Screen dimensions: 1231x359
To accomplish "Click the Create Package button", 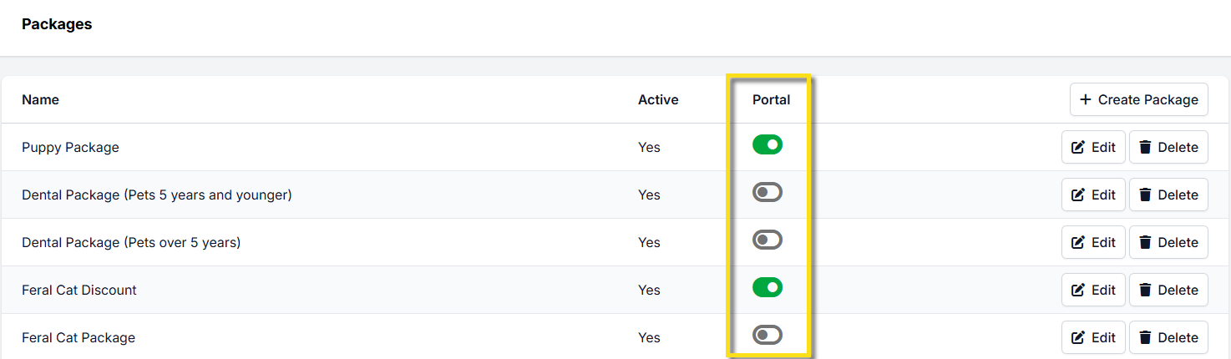I will 1139,99.
